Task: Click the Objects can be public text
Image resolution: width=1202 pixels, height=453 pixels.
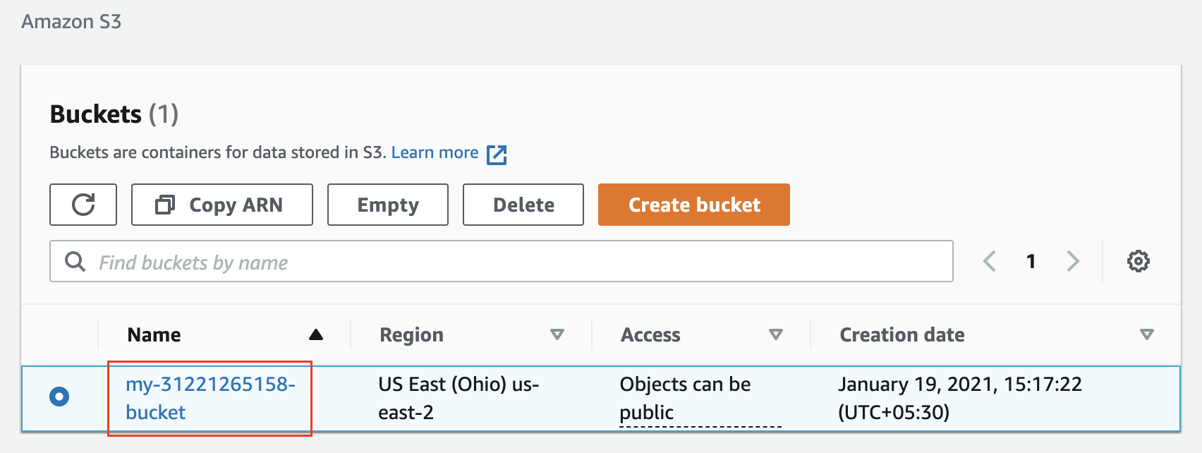Action: click(685, 398)
